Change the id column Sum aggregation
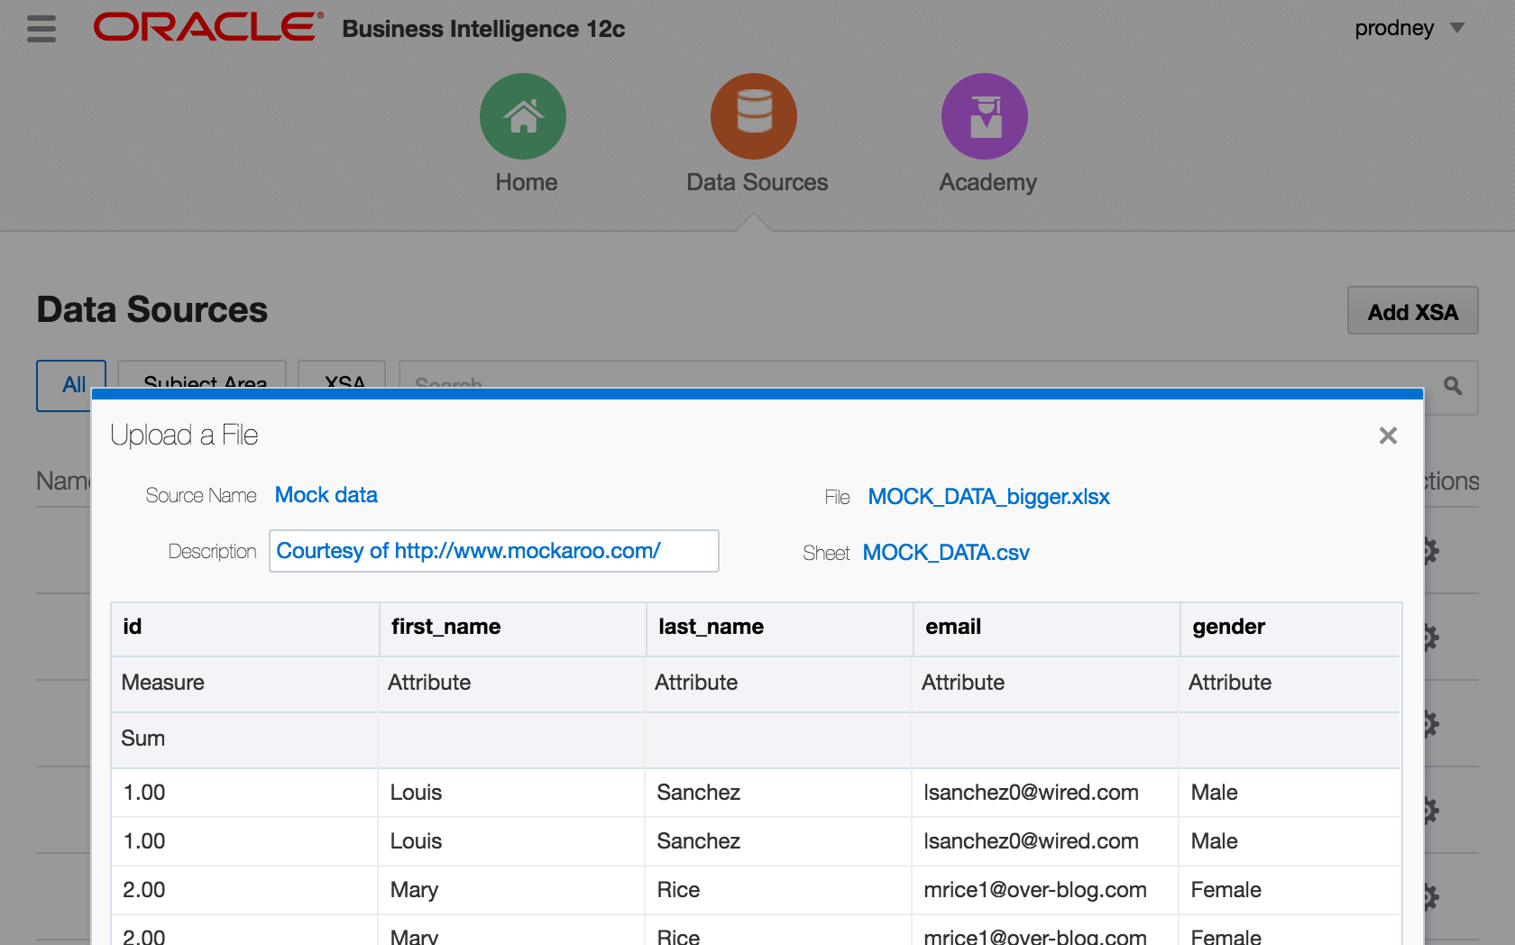This screenshot has height=945, width=1515. click(143, 739)
